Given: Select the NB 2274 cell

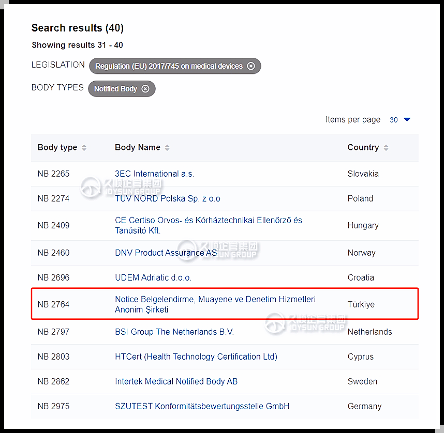Looking at the screenshot, I should coord(53,198).
